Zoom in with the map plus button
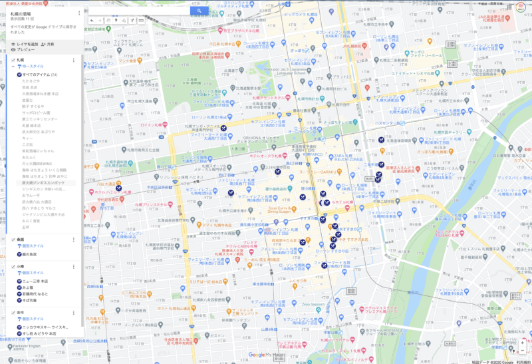Viewport: 532px width, 364px height. 522,343
